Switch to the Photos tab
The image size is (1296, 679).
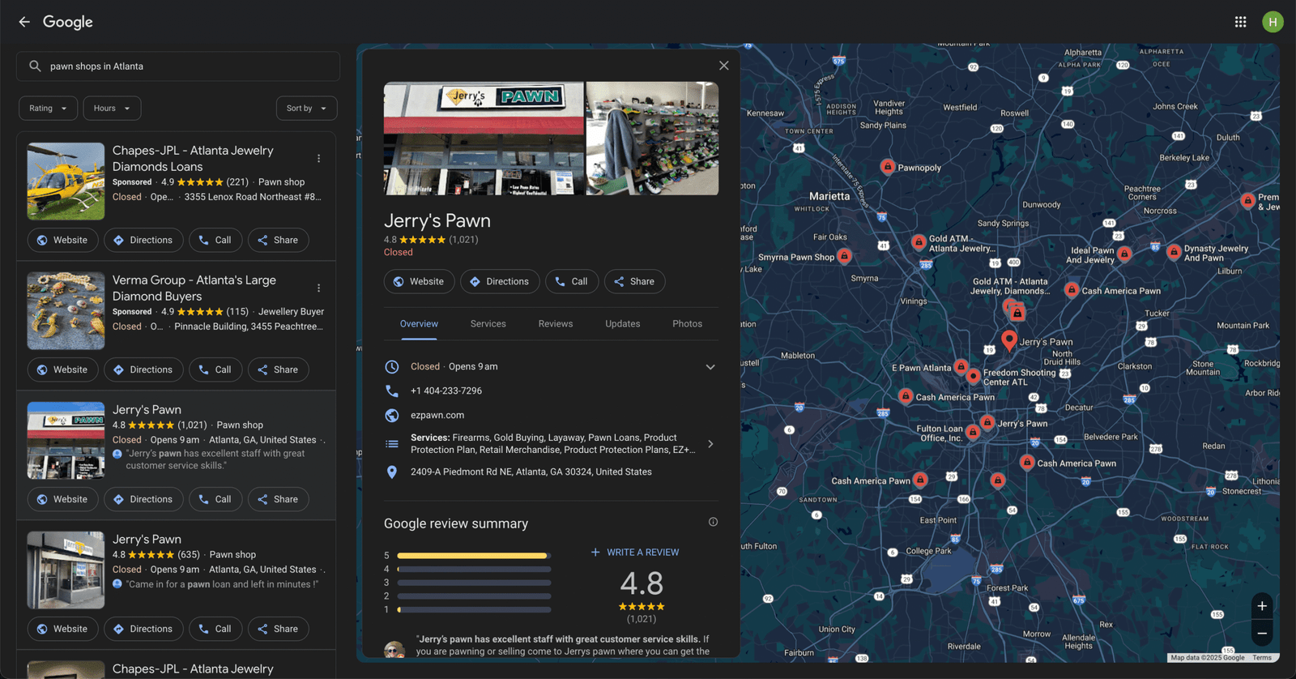[x=688, y=324]
